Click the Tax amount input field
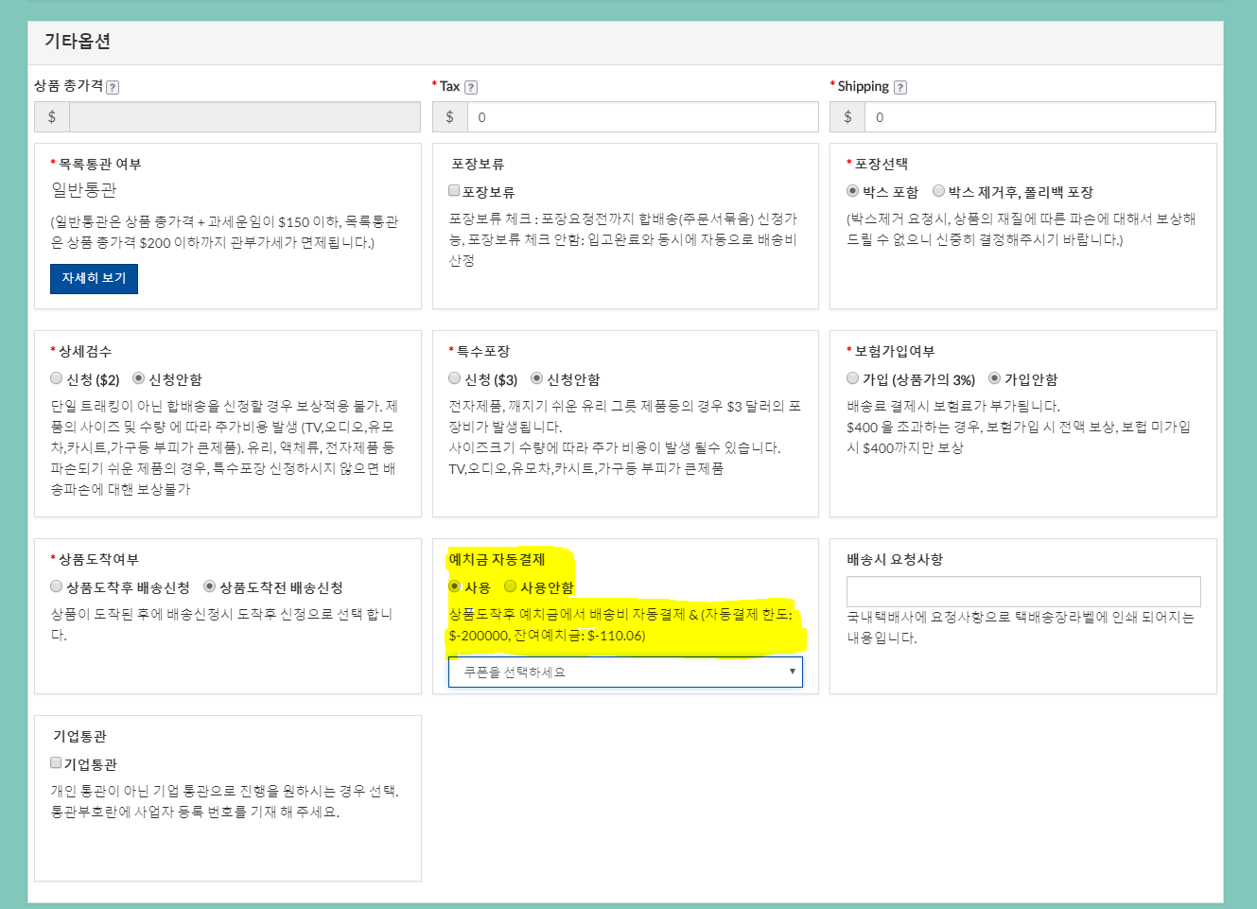The image size is (1257, 909). (x=642, y=117)
